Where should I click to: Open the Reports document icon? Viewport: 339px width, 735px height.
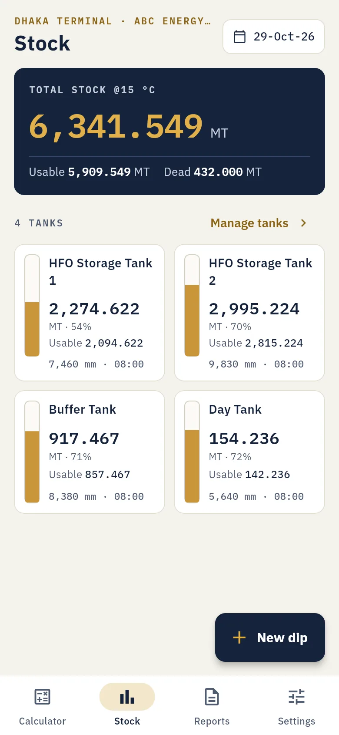tap(212, 697)
